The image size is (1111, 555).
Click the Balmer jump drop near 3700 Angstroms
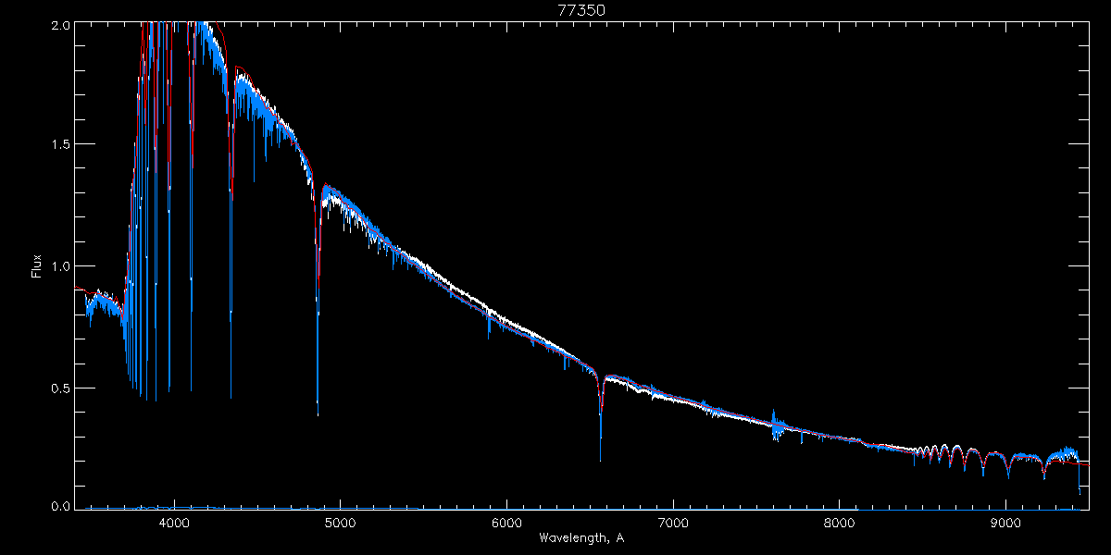coord(129,333)
